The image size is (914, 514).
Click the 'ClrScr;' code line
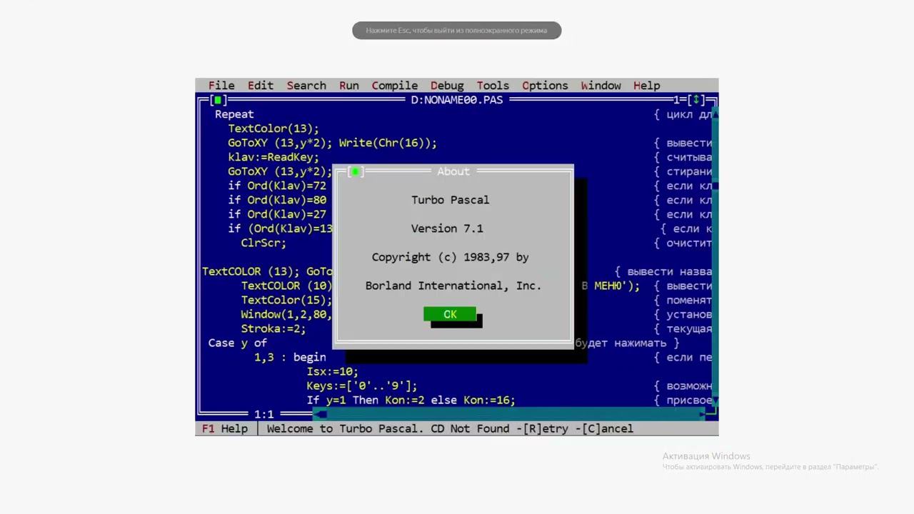(263, 243)
